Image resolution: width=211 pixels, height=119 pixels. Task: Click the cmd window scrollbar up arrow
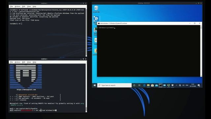pos(201,26)
